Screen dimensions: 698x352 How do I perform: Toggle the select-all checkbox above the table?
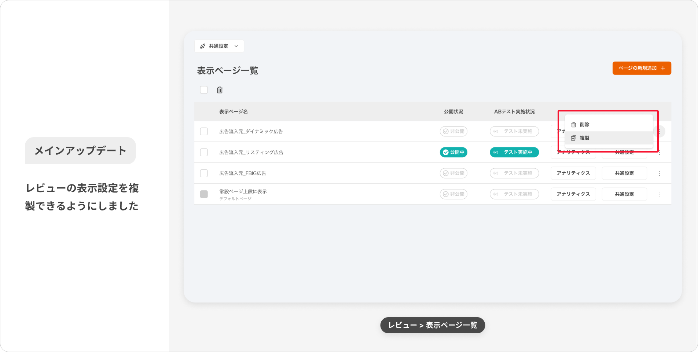tap(204, 90)
